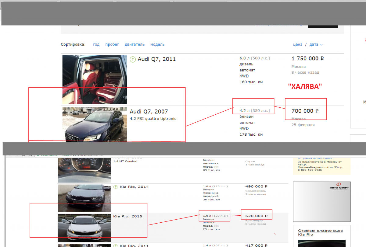Click the 89 тыс. км mileage
The width and height of the screenshot is (366, 247).
click(211, 170)
